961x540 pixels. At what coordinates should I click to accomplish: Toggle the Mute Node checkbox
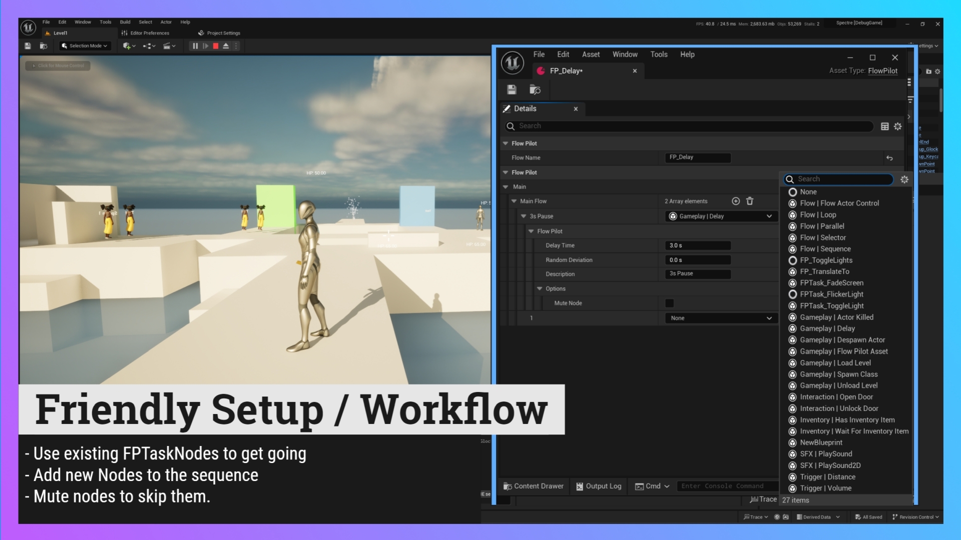pos(669,303)
